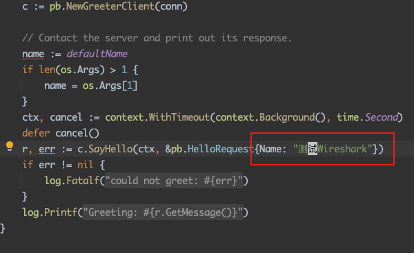Image resolution: width=414 pixels, height=253 pixels.
Task: Click the yellow lightbulb intention icon
Action: coord(10,146)
